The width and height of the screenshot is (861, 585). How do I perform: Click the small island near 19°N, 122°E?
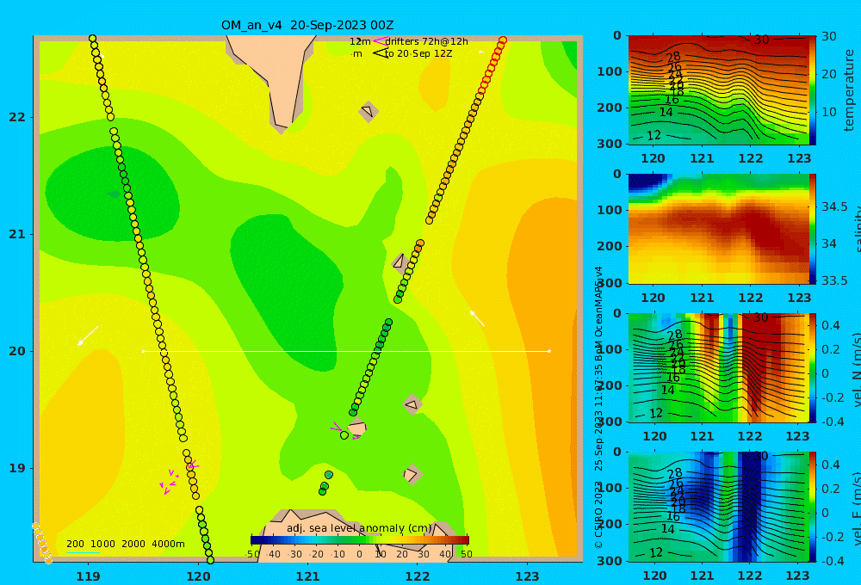click(411, 474)
